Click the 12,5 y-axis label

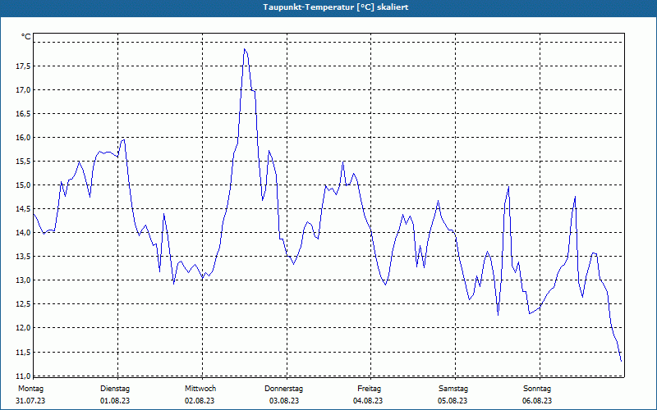(x=24, y=304)
